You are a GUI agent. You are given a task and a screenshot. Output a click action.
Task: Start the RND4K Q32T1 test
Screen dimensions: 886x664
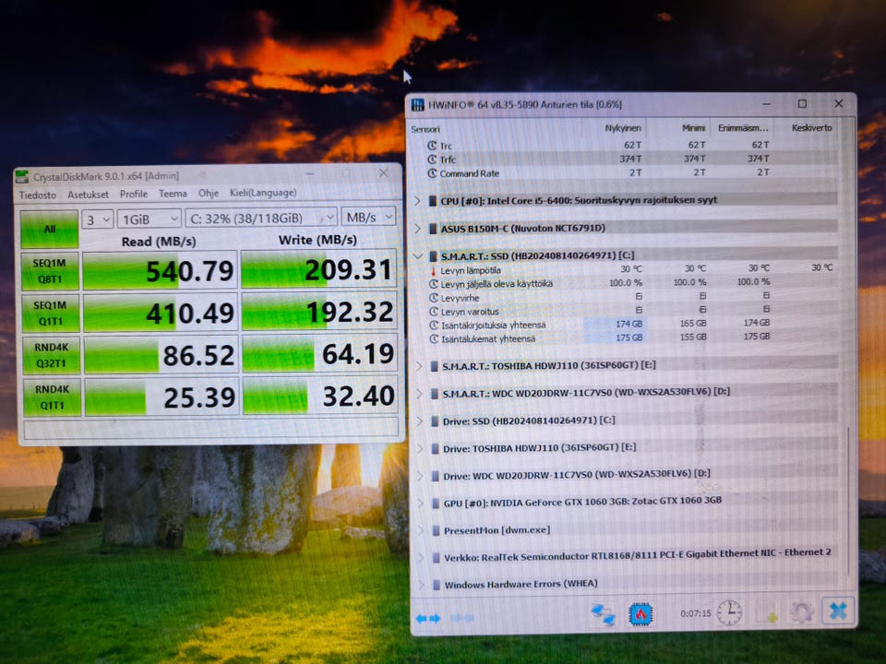[x=51, y=355]
